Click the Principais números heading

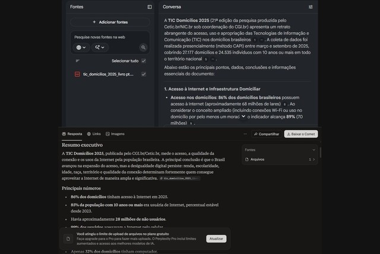click(81, 188)
